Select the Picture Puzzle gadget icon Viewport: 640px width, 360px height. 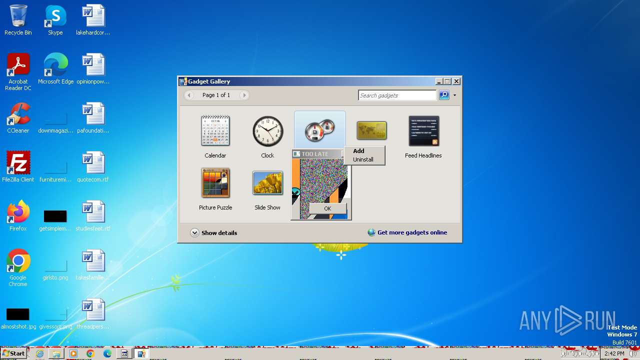tap(215, 183)
